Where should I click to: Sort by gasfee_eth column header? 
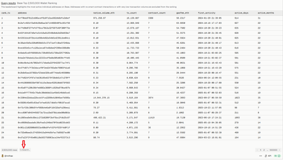tap(183, 13)
